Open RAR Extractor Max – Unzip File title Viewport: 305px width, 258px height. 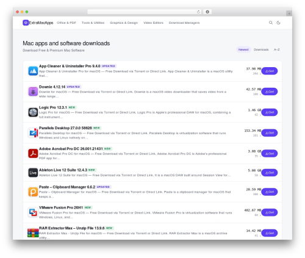click(x=72, y=228)
